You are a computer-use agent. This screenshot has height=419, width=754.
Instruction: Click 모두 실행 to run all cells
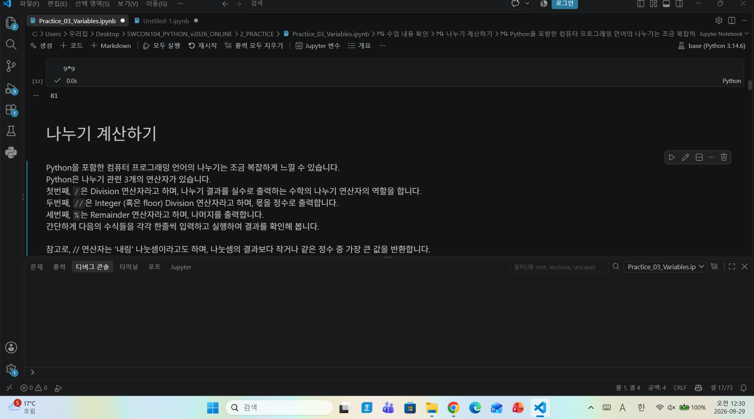click(x=161, y=46)
